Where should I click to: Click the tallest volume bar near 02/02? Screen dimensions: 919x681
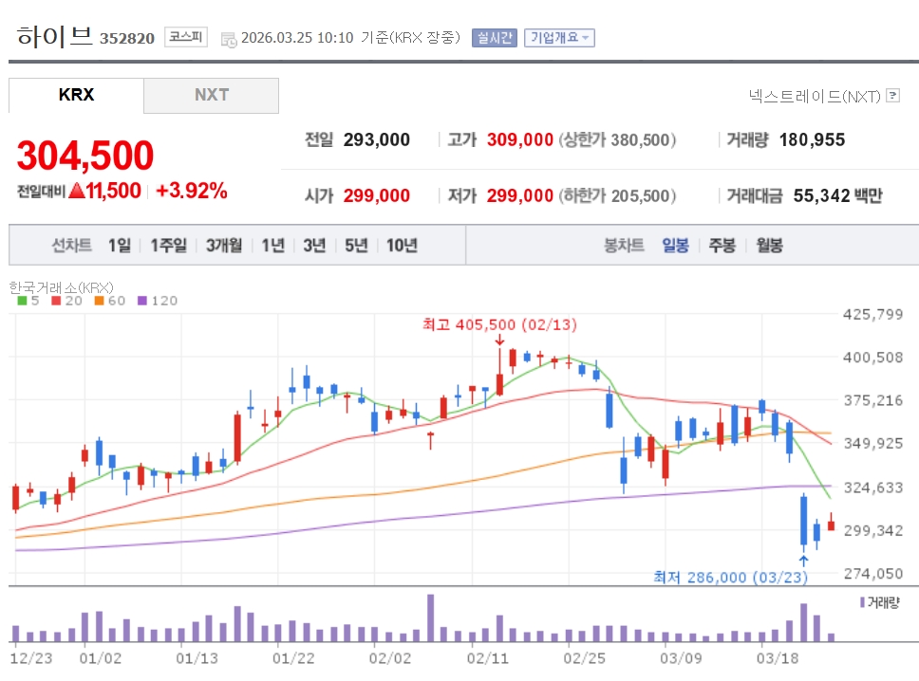431,617
